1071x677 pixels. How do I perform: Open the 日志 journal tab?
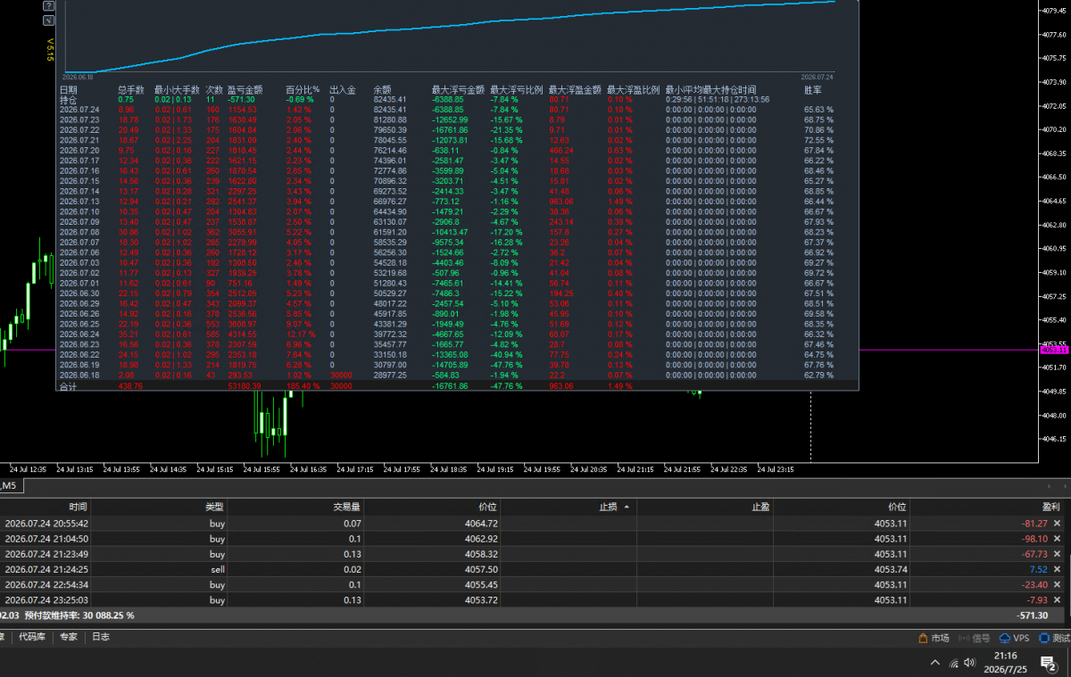(x=101, y=637)
